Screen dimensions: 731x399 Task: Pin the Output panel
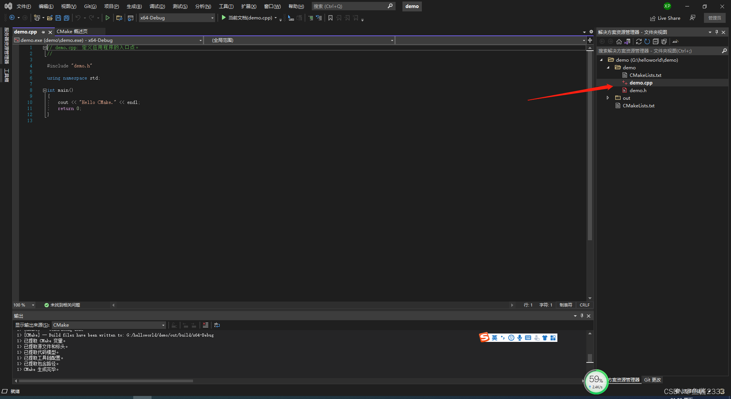coord(582,316)
